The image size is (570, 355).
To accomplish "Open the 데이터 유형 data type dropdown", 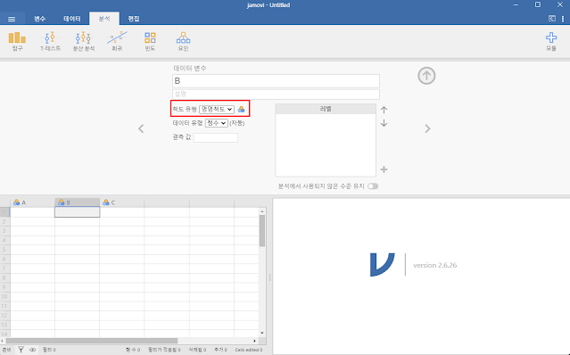I will 216,123.
